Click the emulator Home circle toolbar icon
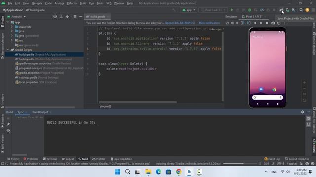 [261, 23]
